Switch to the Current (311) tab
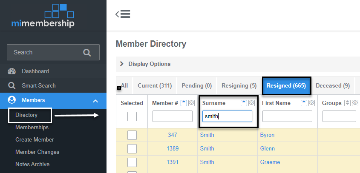This screenshot has width=360, height=173. point(155,86)
